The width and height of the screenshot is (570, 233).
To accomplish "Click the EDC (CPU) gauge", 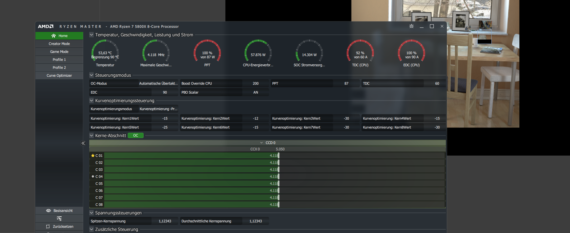I will coord(411,53).
